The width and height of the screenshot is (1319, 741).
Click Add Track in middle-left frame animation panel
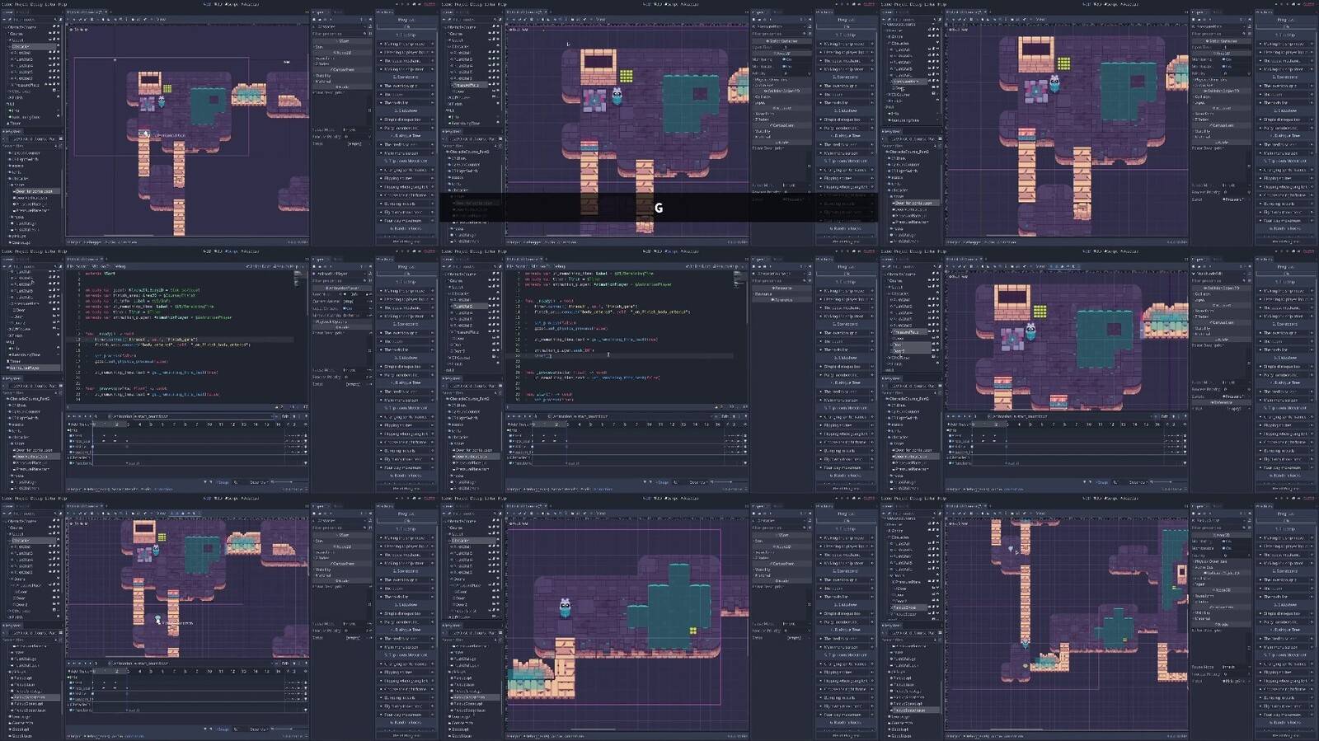[79, 424]
